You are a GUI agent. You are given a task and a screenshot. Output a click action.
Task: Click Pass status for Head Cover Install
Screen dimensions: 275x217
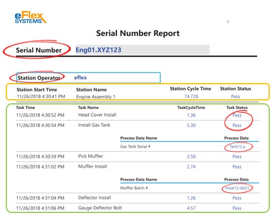click(237, 115)
